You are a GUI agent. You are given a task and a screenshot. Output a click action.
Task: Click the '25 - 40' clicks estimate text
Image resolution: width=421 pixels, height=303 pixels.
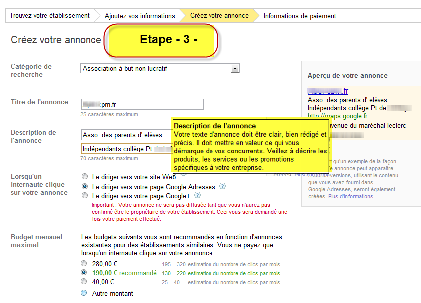coord(171,282)
